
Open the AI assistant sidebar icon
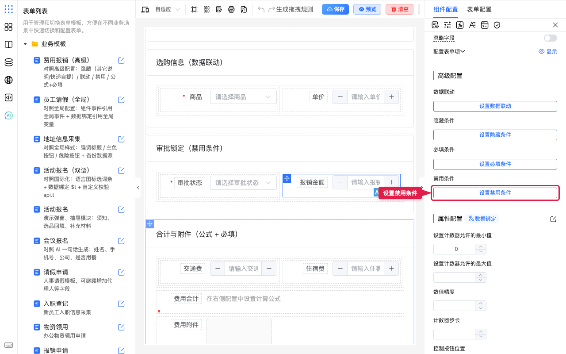(8, 115)
